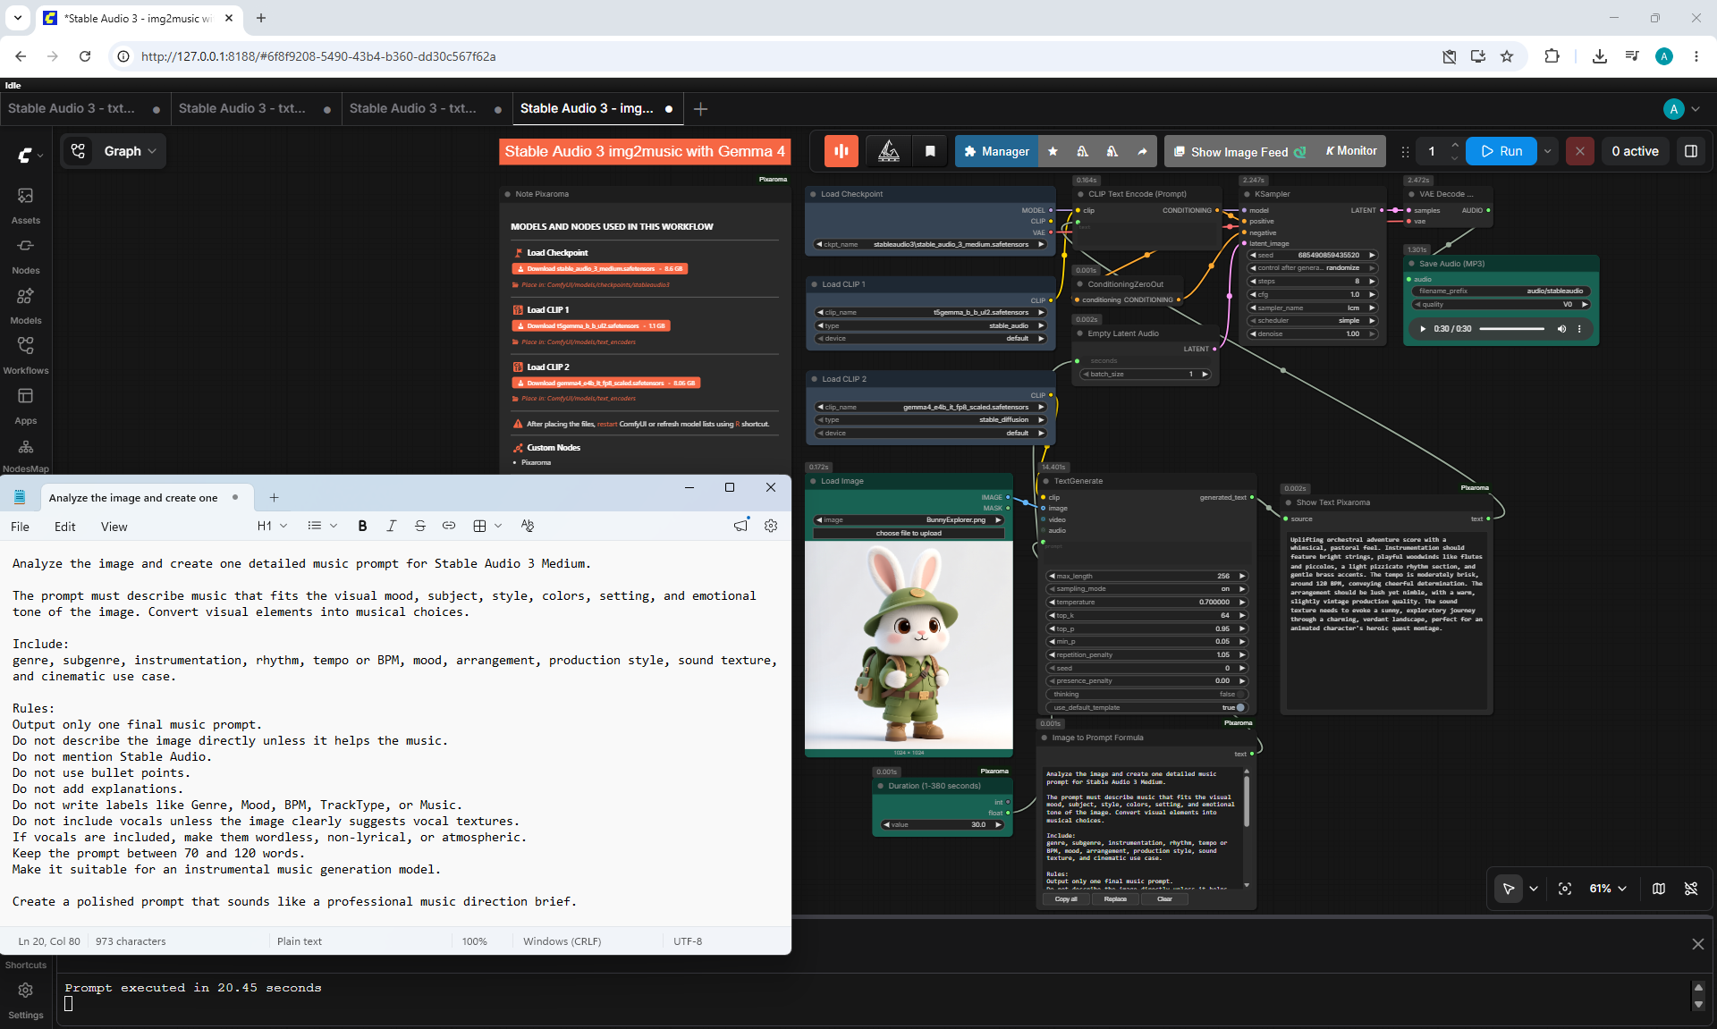Toggle link visibility icon on canvas controls
The image size is (1717, 1029).
(x=1691, y=889)
